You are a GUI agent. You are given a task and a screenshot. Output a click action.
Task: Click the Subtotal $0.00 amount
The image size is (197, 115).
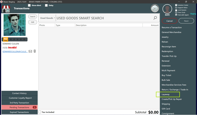click(153, 112)
